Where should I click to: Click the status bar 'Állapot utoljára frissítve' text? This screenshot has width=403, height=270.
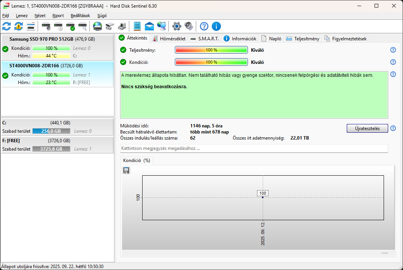[x=52, y=267]
